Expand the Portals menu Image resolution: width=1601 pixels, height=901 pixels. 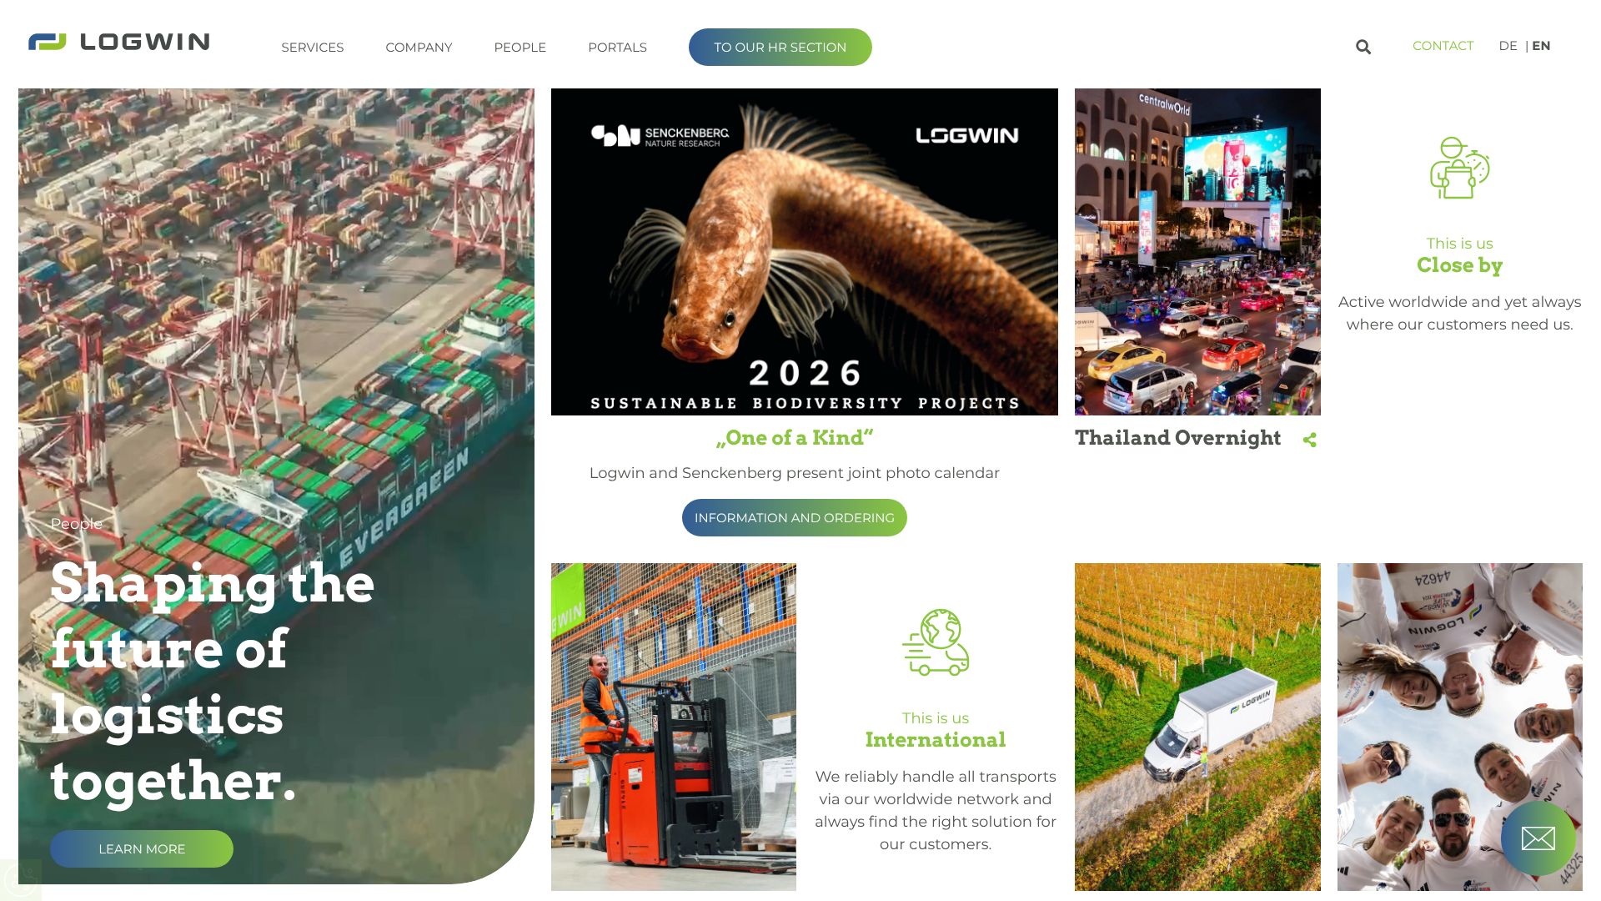click(617, 48)
